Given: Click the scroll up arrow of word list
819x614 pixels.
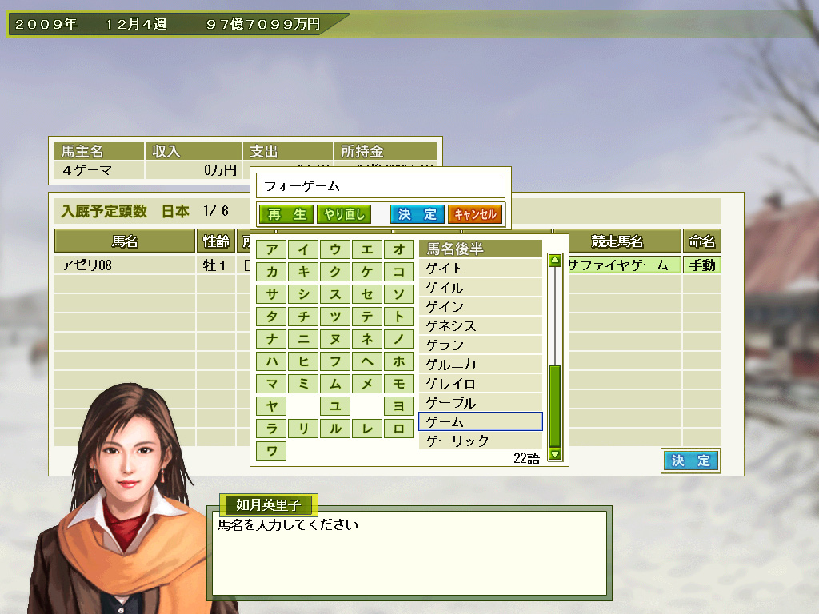Looking at the screenshot, I should [555, 260].
